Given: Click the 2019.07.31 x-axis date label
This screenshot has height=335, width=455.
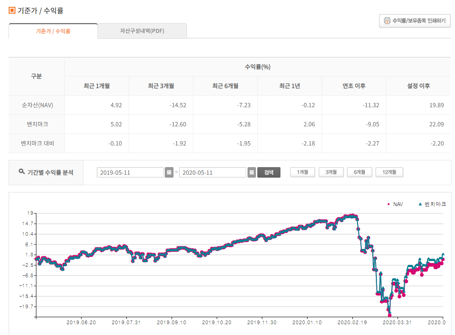Looking at the screenshot, I should pyautogui.click(x=126, y=323).
